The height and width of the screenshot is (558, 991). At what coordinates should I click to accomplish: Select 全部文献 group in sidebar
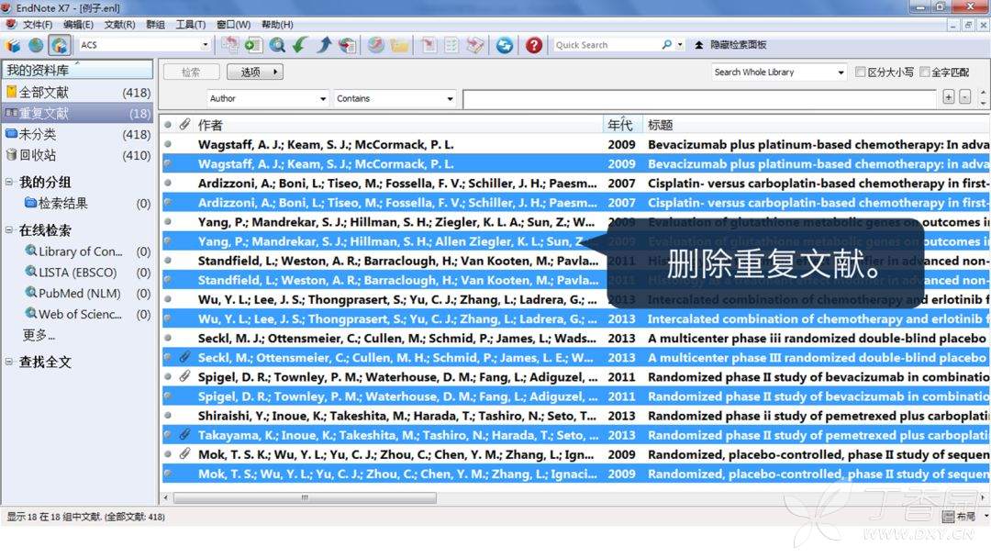pyautogui.click(x=77, y=93)
